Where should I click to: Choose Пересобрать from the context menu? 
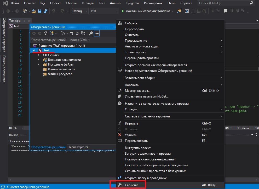[134, 29]
